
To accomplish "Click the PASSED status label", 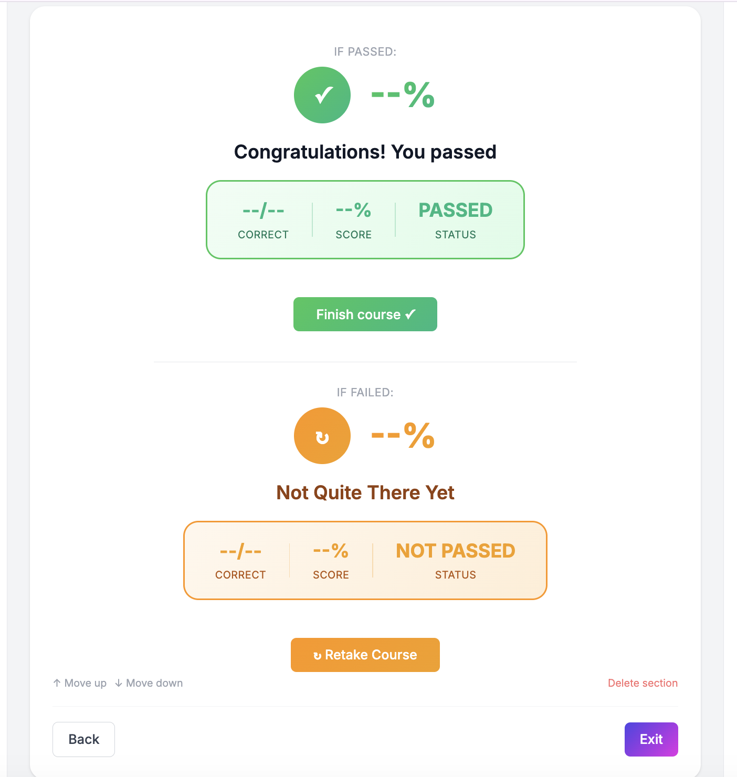I will tap(455, 211).
